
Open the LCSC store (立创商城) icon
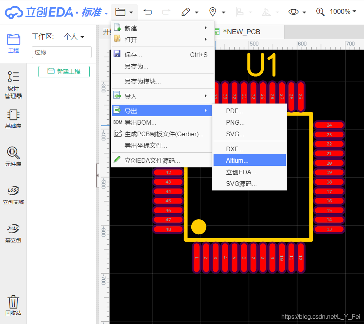click(13, 195)
